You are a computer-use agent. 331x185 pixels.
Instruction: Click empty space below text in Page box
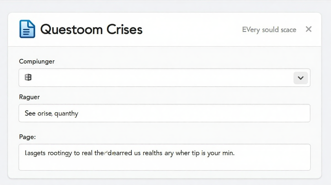(164, 164)
